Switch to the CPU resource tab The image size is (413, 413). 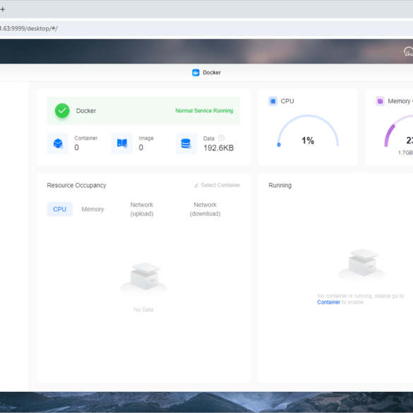(60, 209)
